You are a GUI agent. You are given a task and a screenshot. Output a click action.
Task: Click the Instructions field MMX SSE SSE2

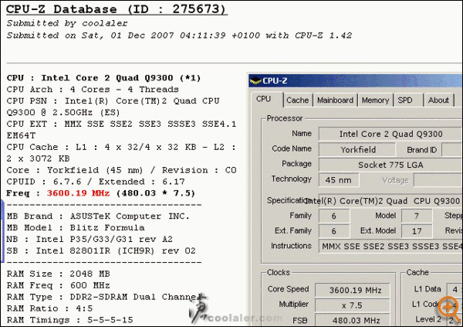pos(390,246)
